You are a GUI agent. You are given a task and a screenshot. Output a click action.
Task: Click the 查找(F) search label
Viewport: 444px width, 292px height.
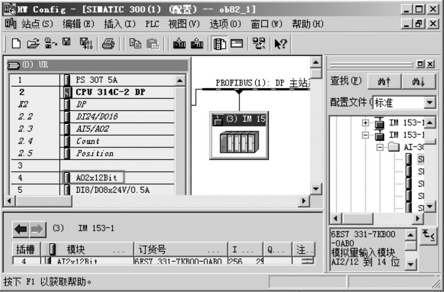coord(346,81)
